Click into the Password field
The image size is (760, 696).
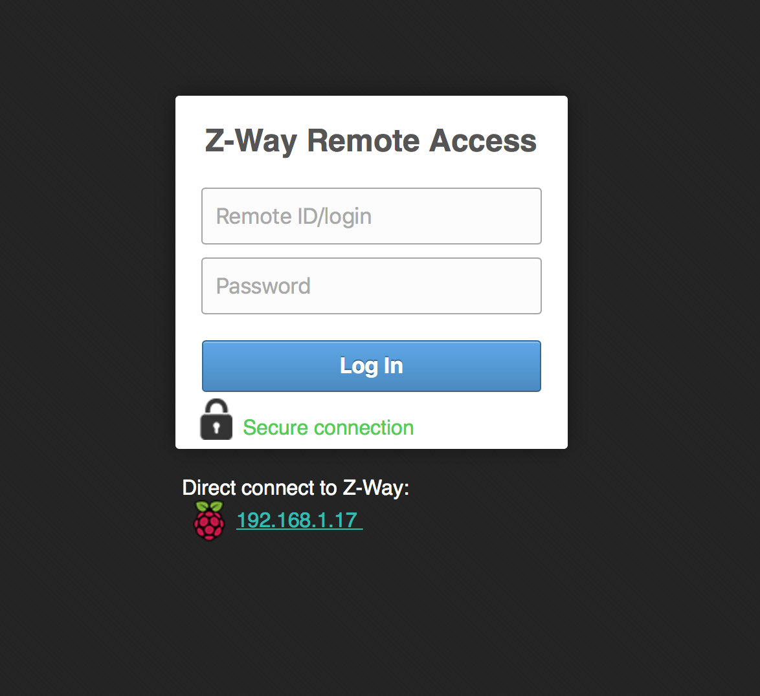(372, 286)
